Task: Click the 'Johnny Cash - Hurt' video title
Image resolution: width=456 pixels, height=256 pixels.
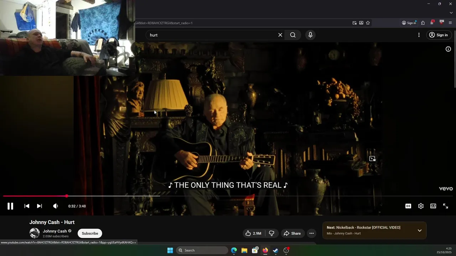Action: (x=52, y=222)
